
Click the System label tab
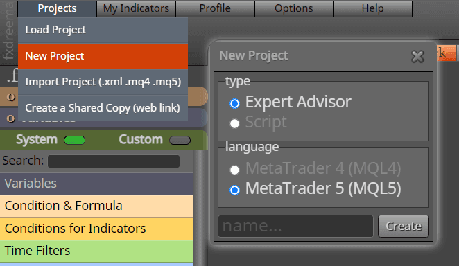[x=37, y=140]
